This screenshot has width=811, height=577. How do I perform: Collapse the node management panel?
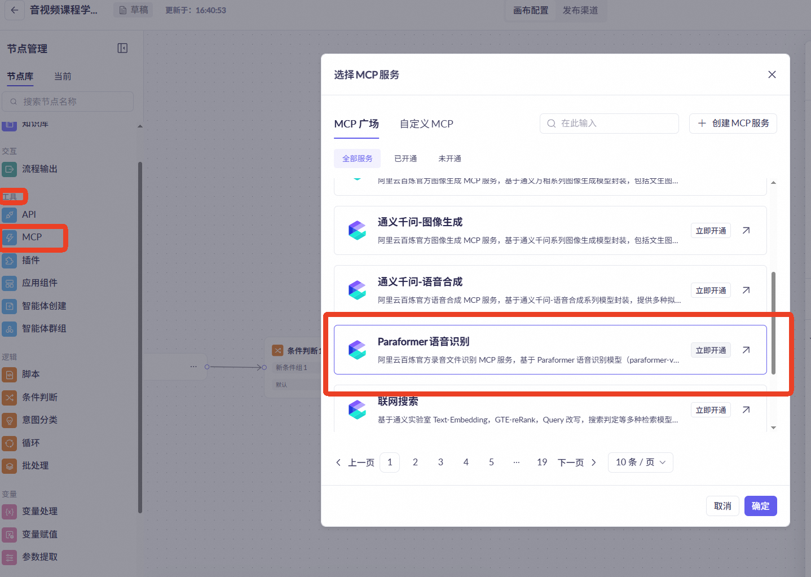[122, 49]
